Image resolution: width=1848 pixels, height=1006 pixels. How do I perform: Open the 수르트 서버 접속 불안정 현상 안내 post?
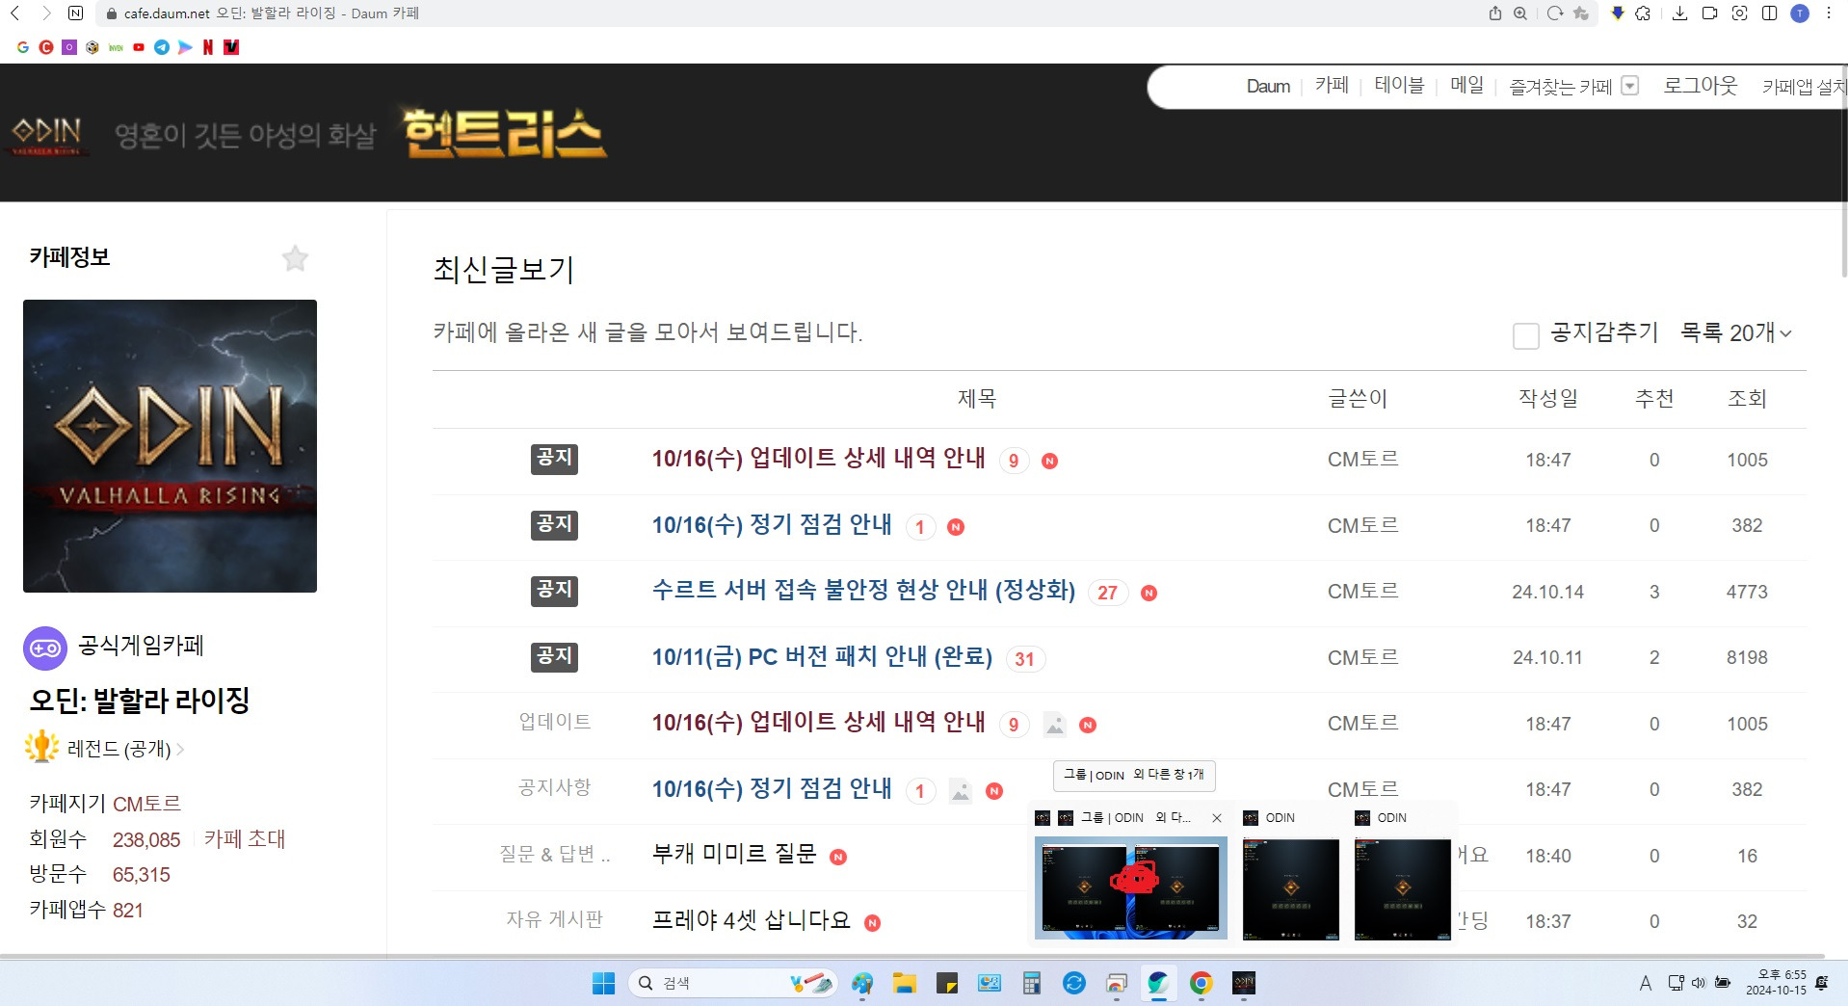tap(863, 590)
